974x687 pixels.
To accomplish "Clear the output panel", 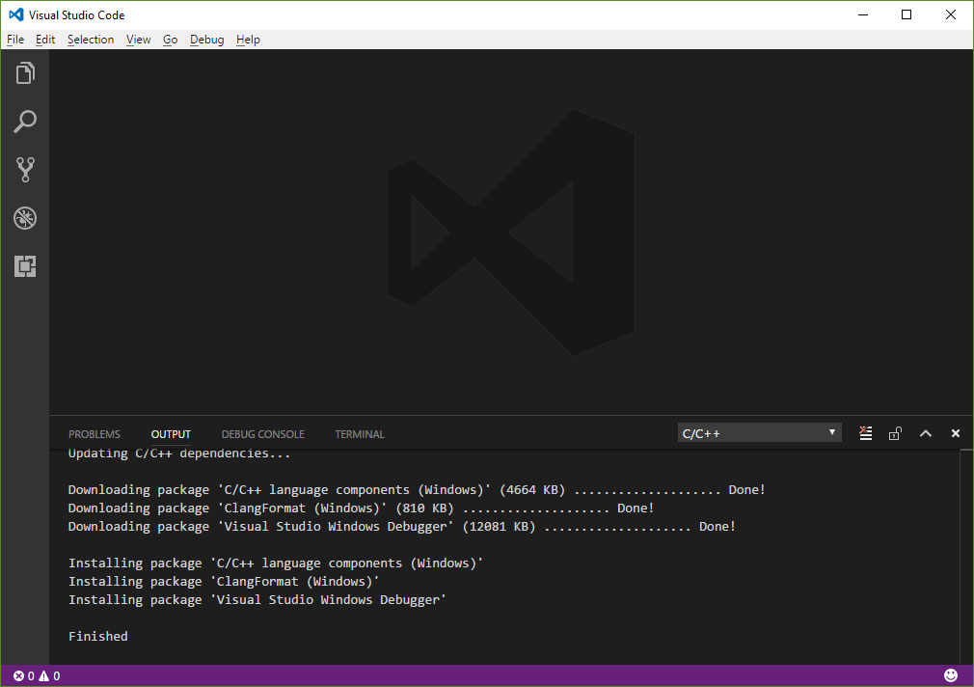I will click(x=865, y=433).
